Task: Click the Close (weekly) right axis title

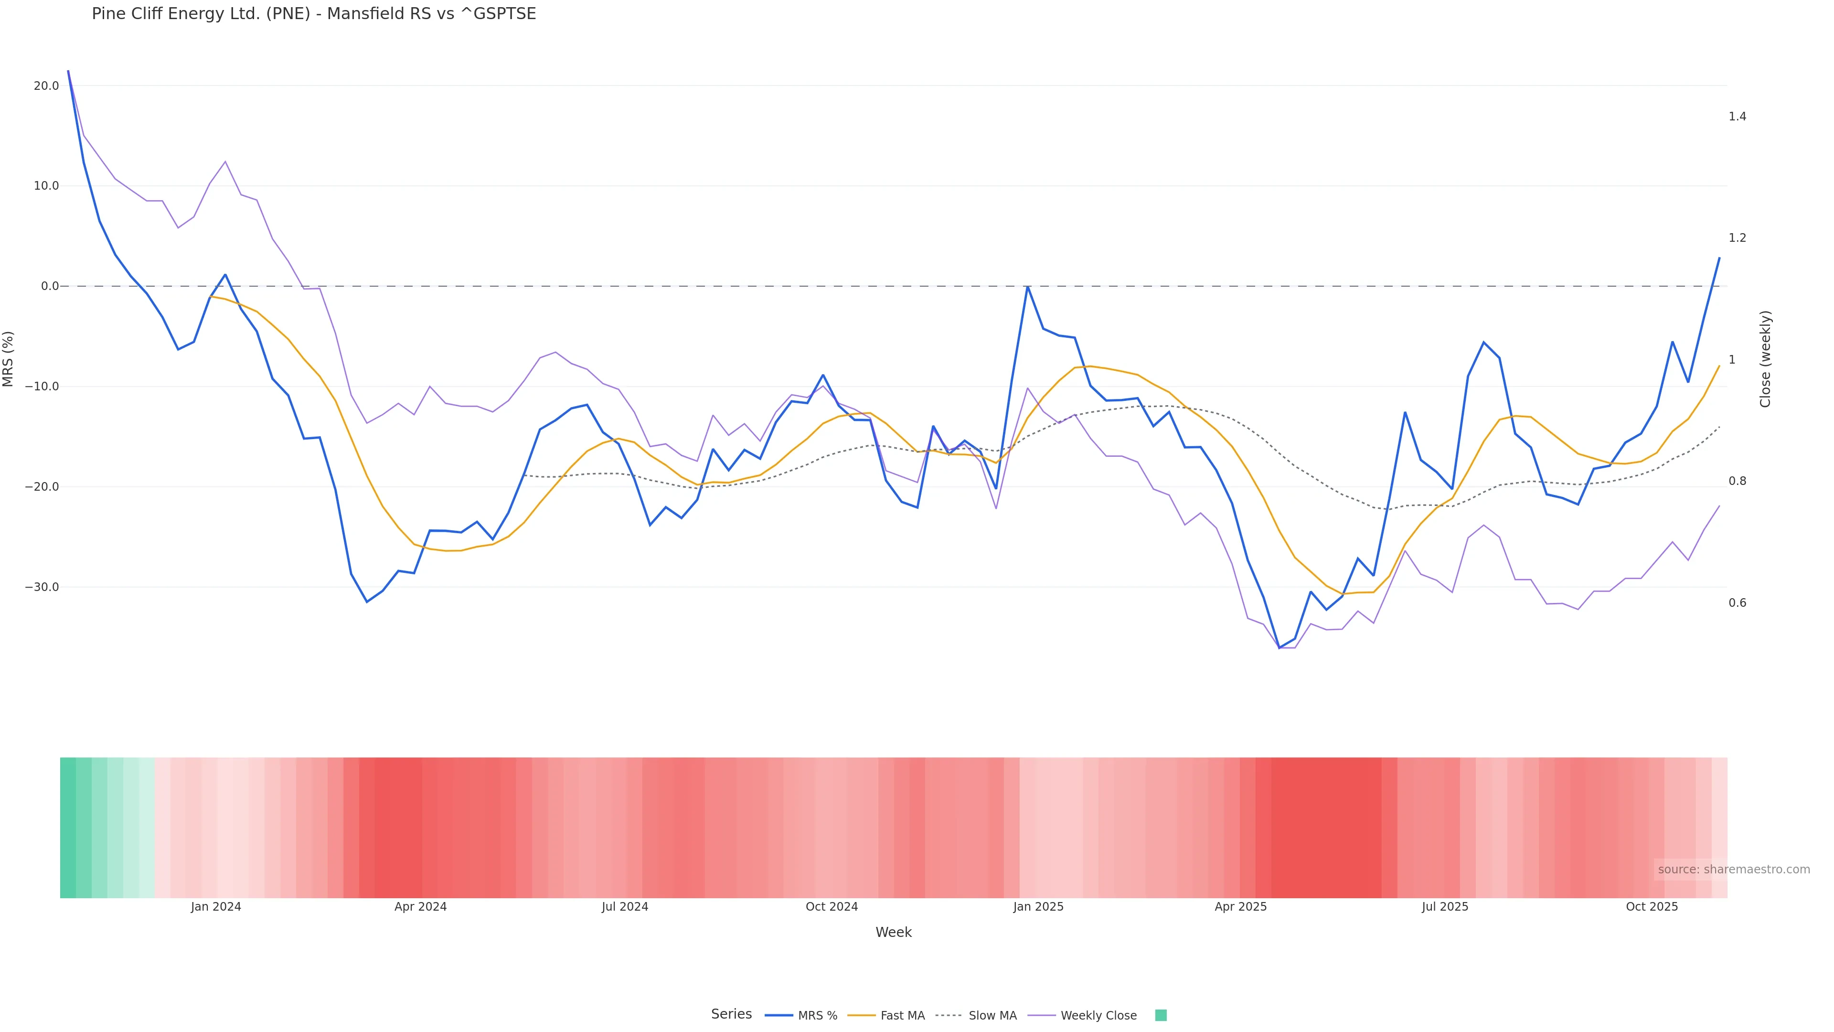Action: pyautogui.click(x=1765, y=359)
